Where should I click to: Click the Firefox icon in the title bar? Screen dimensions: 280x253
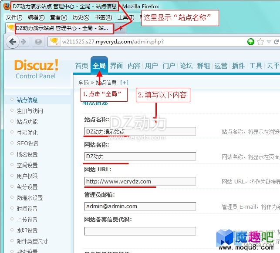7,7
